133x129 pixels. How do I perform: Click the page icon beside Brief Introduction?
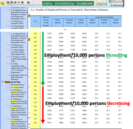click(x=9, y=84)
